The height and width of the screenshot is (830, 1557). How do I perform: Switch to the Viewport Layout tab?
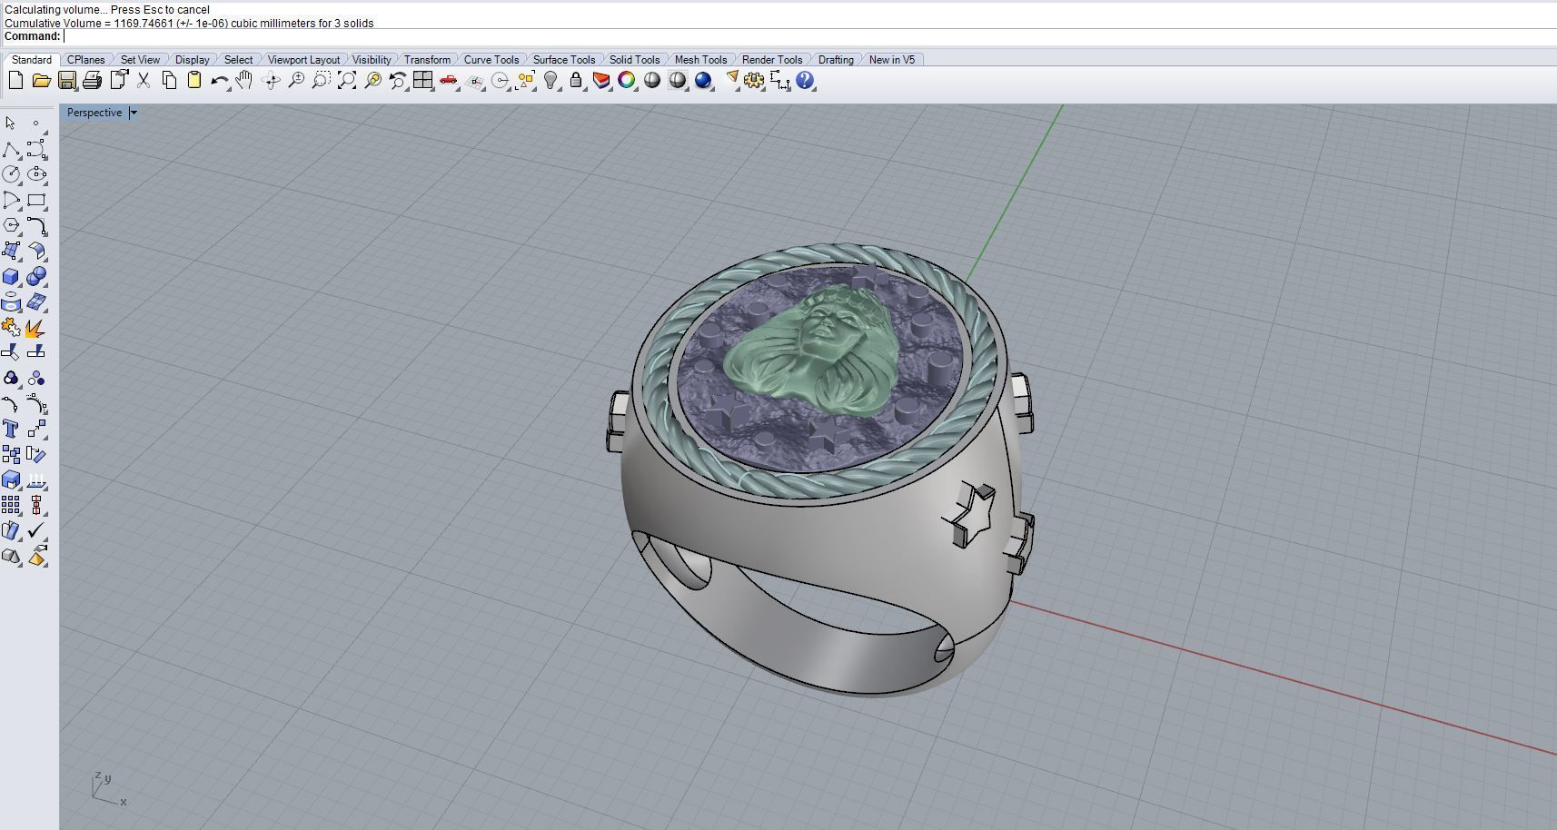click(303, 60)
